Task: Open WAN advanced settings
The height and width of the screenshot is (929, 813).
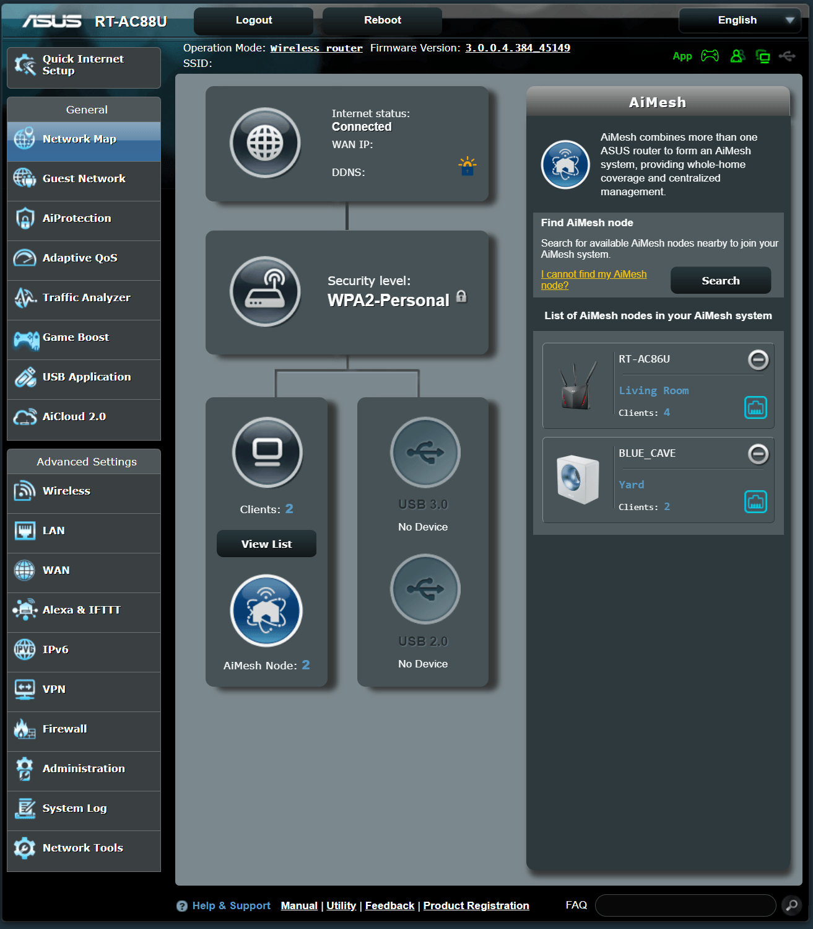Action: pyautogui.click(x=84, y=573)
